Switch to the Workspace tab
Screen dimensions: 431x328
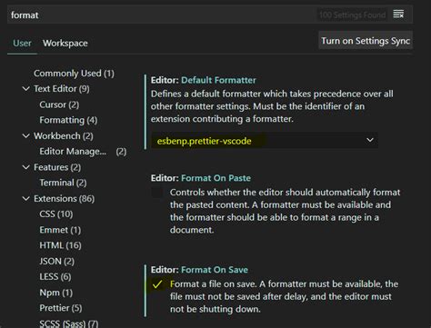[65, 44]
